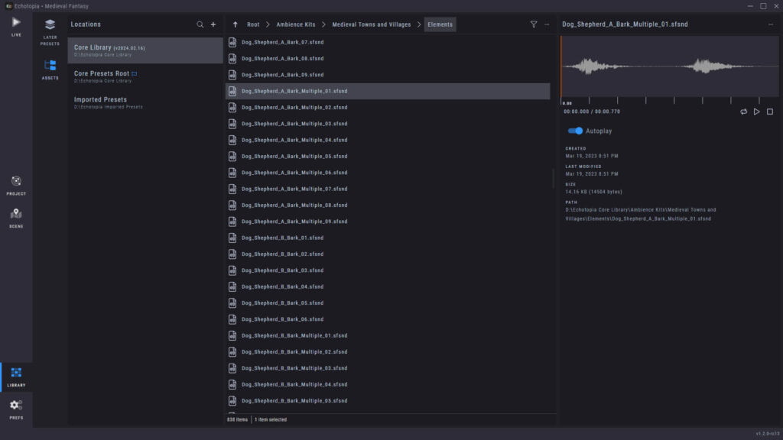
Task: Select the ASSETS section
Action: (50, 71)
